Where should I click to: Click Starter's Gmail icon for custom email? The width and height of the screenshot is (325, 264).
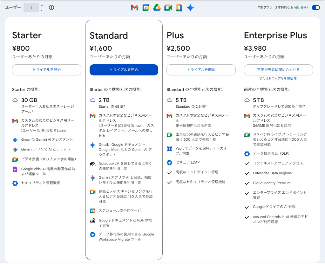coord(15,121)
